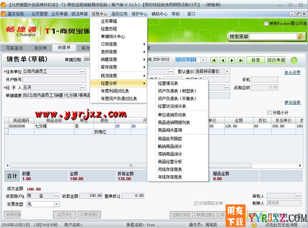Open 资产负债表(平衡表) in submenu

(178, 98)
